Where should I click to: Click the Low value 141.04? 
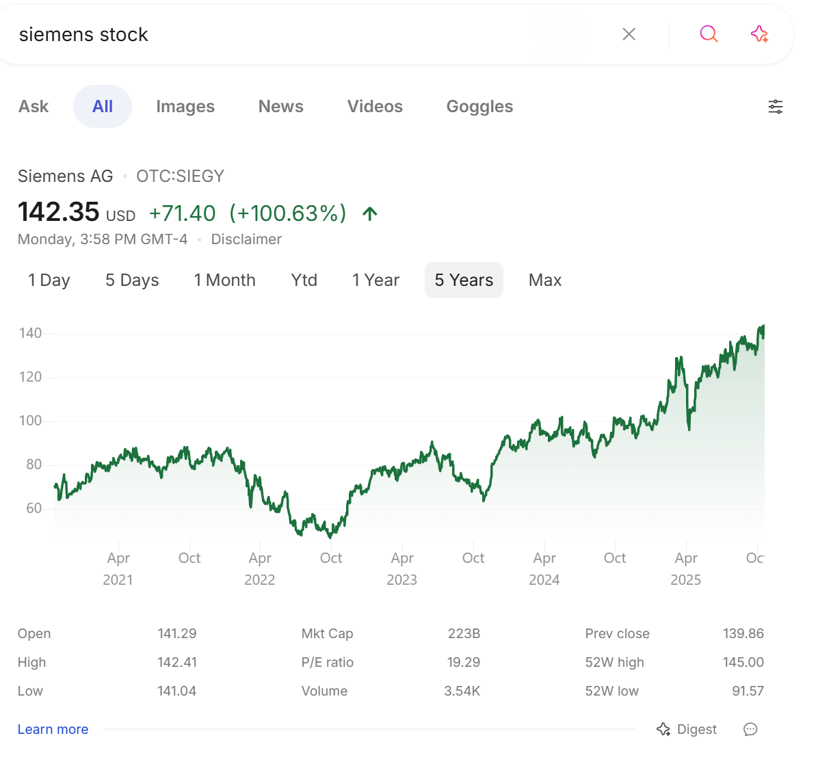pyautogui.click(x=177, y=691)
